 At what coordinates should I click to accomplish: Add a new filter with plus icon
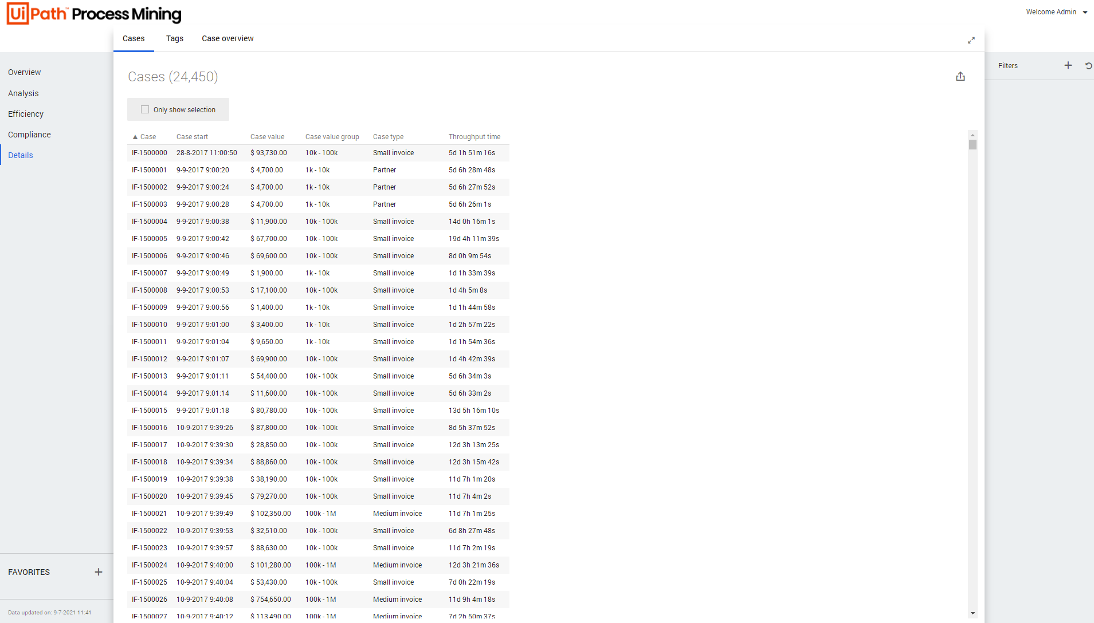pyautogui.click(x=1068, y=65)
